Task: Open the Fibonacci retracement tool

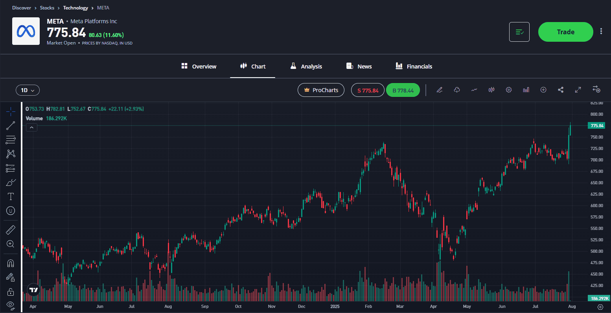Action: tap(11, 140)
